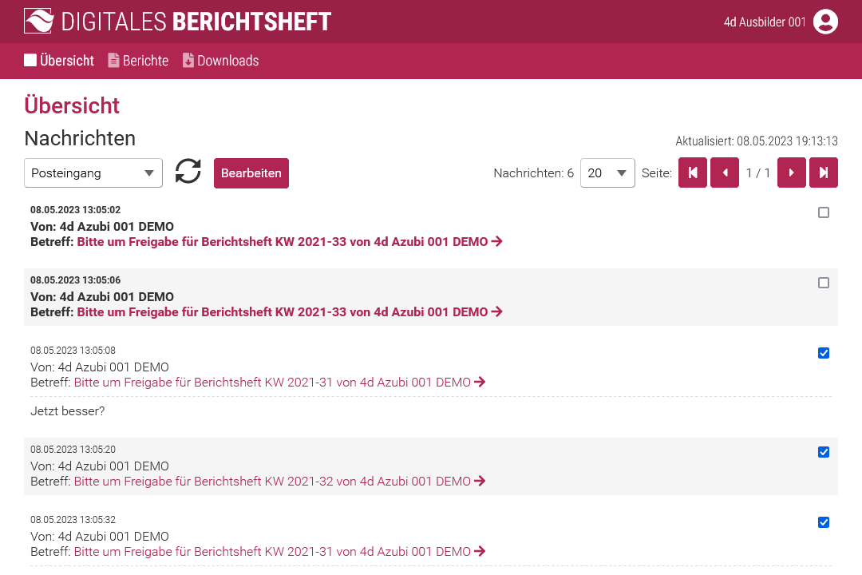Click the 4d Ausbilder 001 username
Screen dimensions: 862x575
(765, 22)
